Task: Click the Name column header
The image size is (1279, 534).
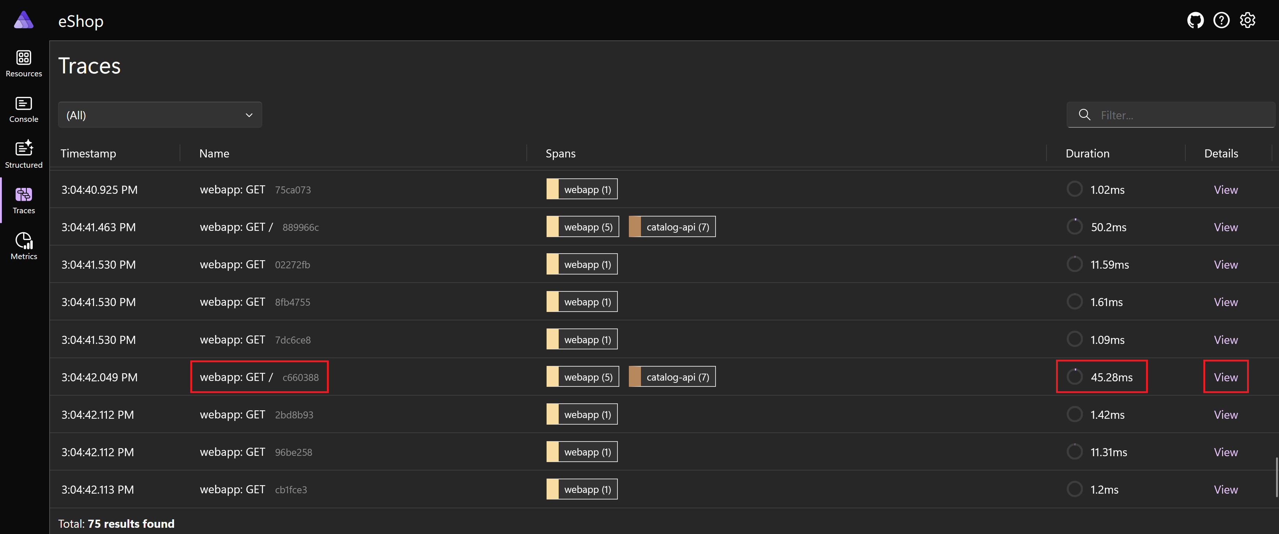Action: pos(214,153)
